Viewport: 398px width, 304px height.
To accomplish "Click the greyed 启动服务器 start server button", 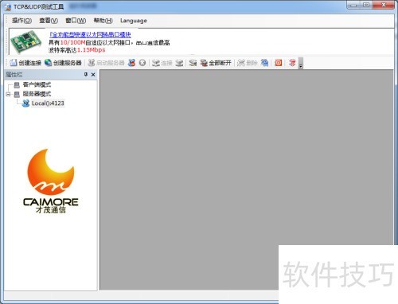I will point(106,63).
